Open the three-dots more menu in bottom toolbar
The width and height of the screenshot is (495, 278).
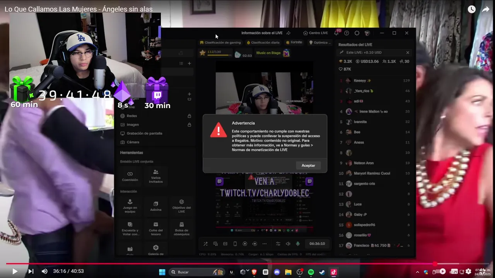[265, 244]
